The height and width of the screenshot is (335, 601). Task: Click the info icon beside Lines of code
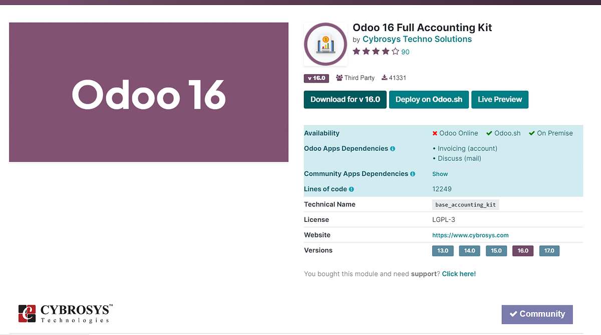tap(352, 189)
